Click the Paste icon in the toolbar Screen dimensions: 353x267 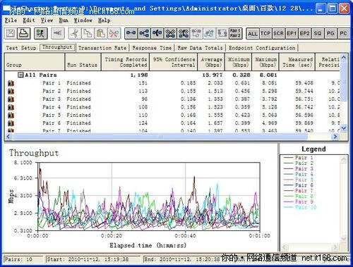coord(101,33)
